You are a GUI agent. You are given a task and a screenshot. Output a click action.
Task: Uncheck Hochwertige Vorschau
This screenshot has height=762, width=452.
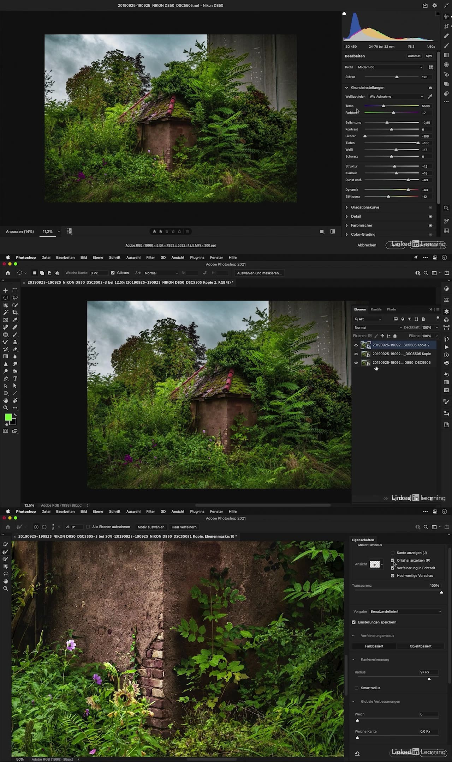pos(392,576)
